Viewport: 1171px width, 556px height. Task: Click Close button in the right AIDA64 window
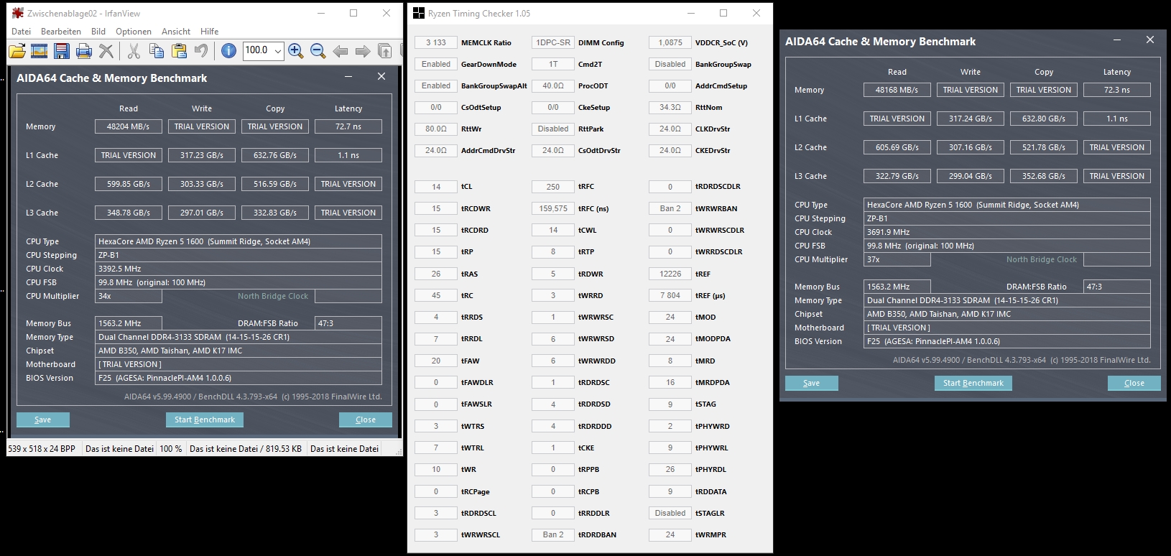tap(1134, 383)
